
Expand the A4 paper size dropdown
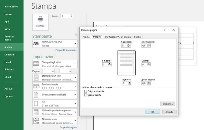point(75,104)
